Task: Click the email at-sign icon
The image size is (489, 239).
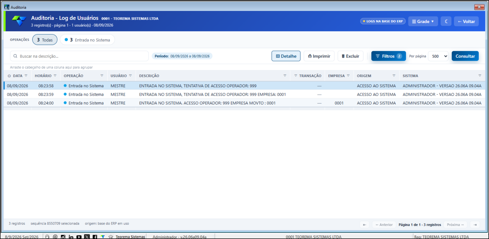Action: pos(55,237)
